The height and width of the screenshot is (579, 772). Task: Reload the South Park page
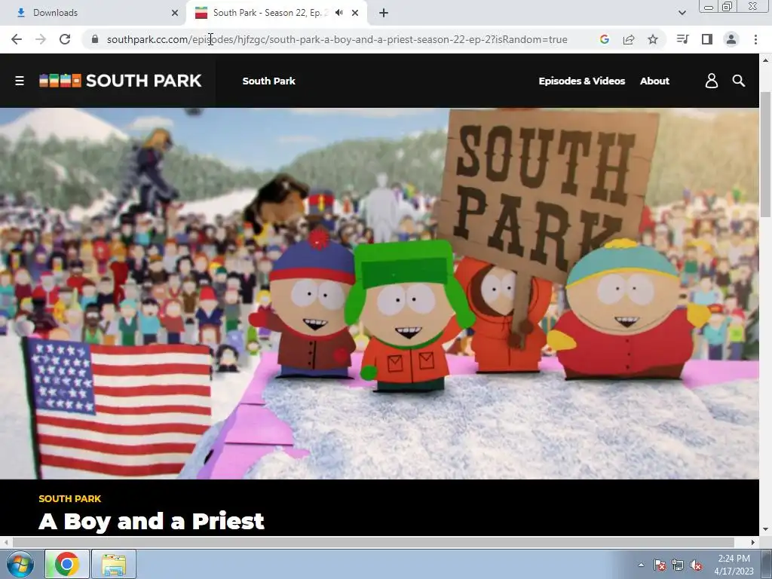(x=65, y=39)
